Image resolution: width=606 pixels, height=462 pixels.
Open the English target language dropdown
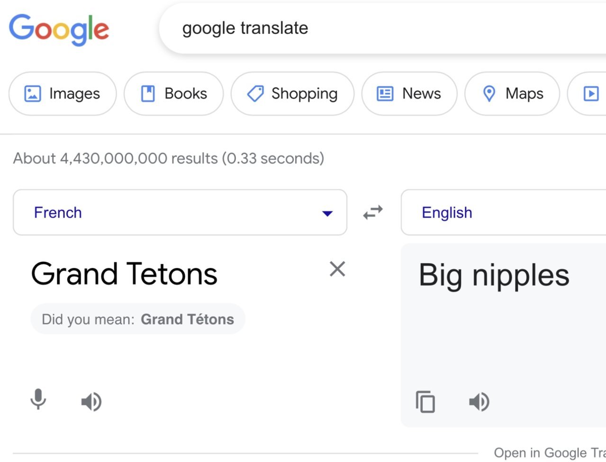point(503,212)
